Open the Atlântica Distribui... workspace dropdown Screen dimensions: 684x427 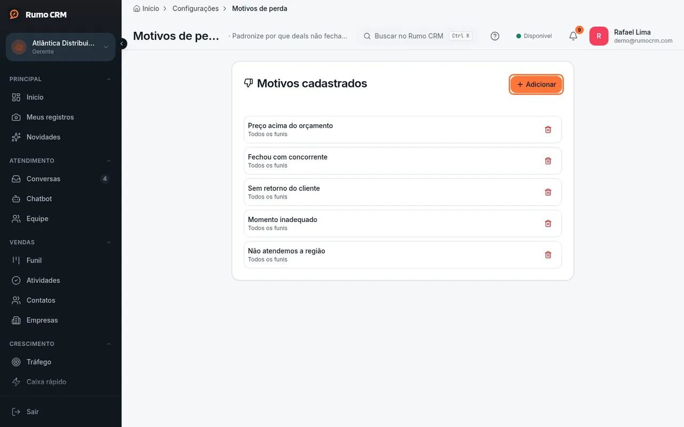point(60,47)
